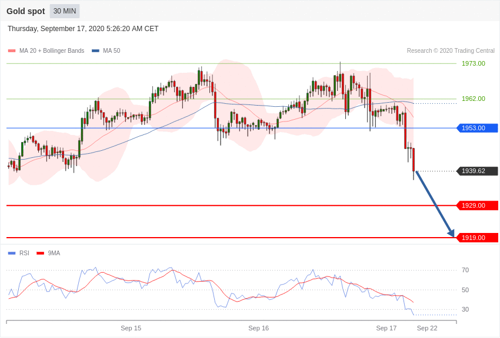Click the 30 MIN timeframe button
The width and height of the screenshot is (500, 338).
65,11
